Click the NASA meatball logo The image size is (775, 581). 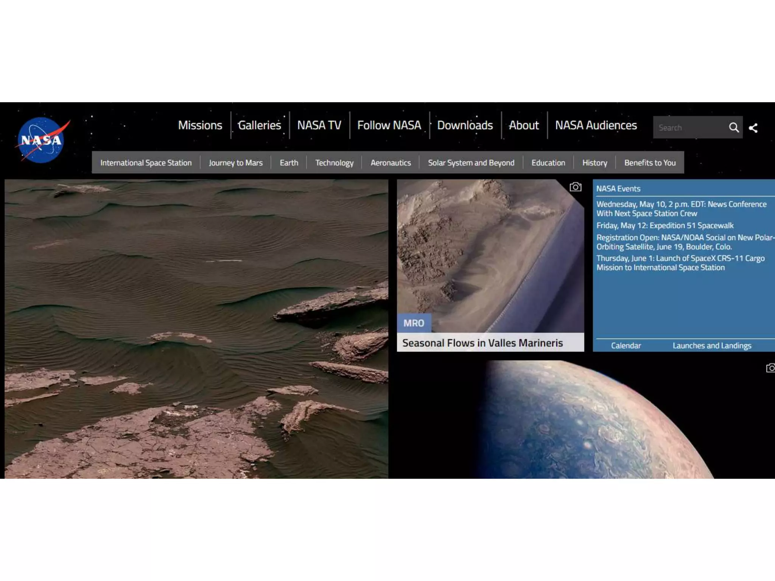(x=42, y=140)
